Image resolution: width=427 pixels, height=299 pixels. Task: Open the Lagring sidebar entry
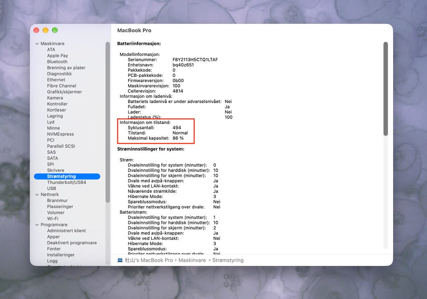[55, 116]
